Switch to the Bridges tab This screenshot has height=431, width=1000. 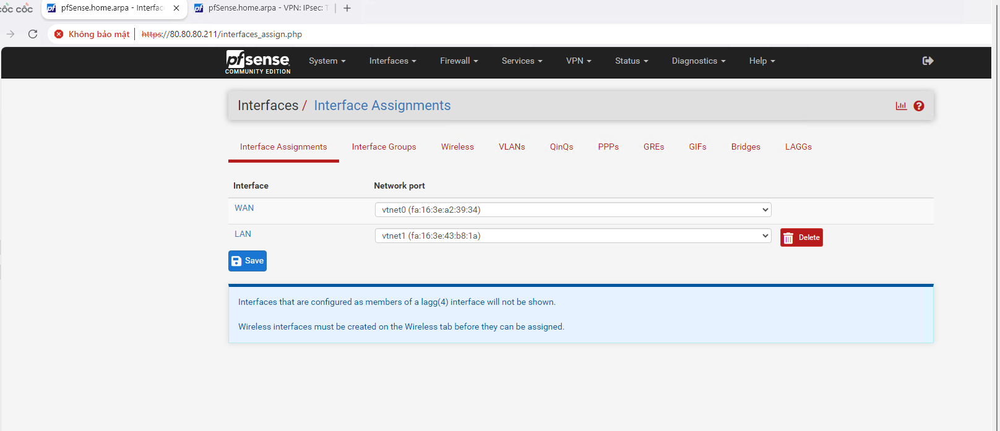point(746,147)
